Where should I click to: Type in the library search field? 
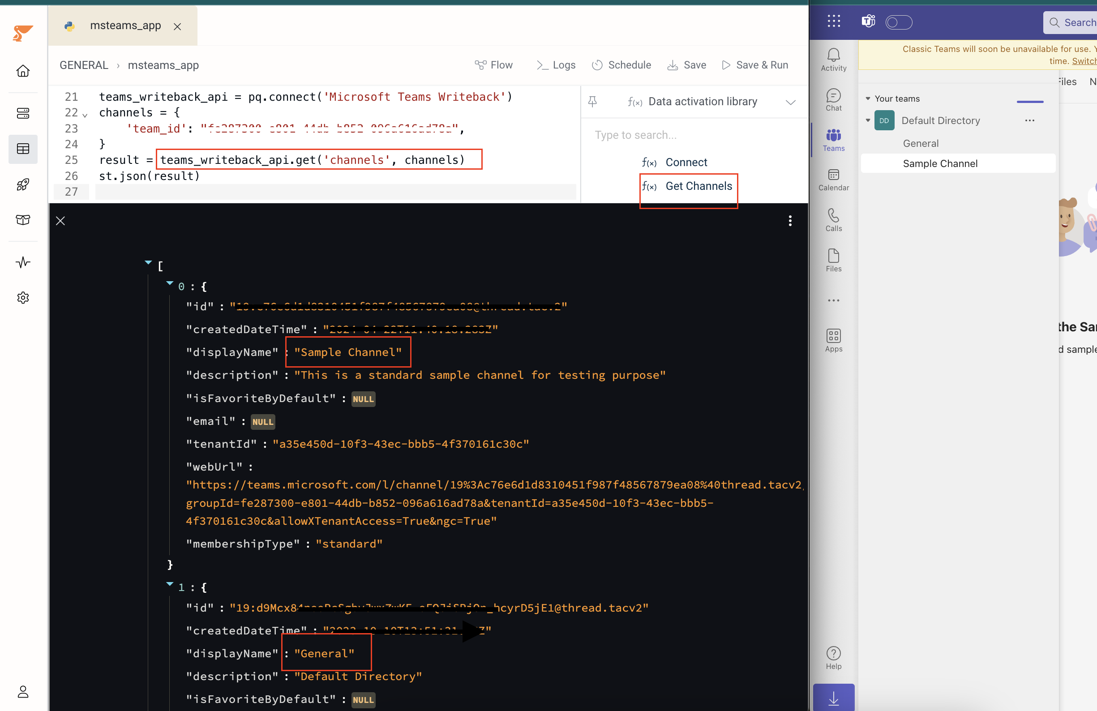[x=694, y=135]
